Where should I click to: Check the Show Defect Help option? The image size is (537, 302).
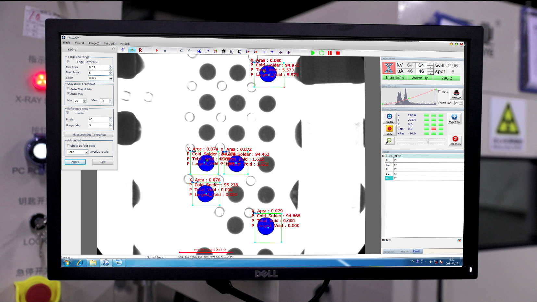[x=68, y=146]
